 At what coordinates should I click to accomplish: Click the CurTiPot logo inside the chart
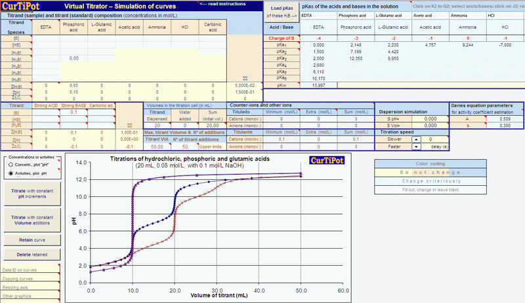pyautogui.click(x=327, y=160)
